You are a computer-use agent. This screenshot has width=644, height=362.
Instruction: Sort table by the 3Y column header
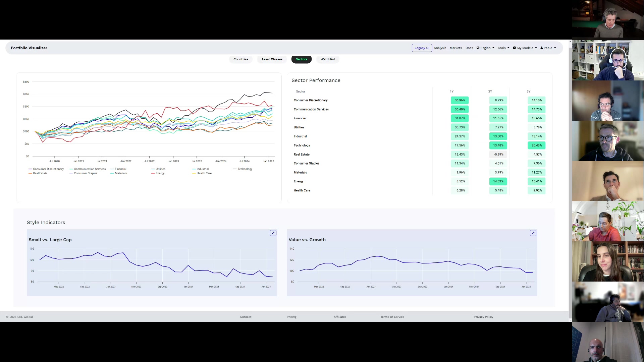pos(490,92)
